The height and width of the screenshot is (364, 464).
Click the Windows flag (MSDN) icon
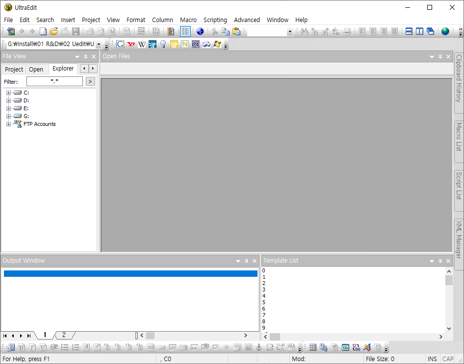point(217,44)
